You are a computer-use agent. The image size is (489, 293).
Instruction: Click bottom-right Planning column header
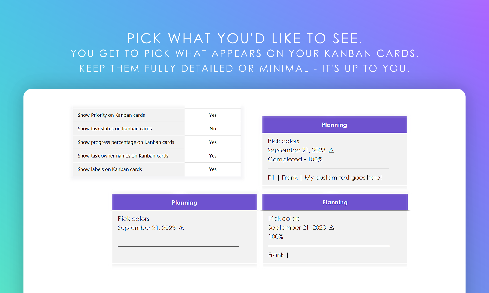click(335, 202)
